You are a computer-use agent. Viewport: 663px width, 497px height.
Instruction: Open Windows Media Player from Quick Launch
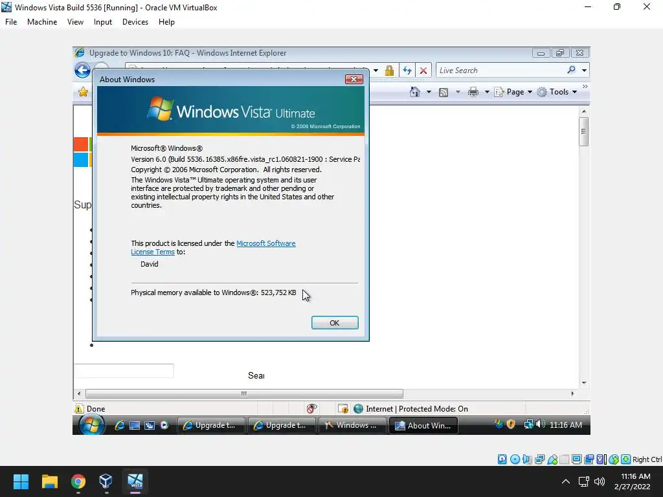tap(164, 425)
